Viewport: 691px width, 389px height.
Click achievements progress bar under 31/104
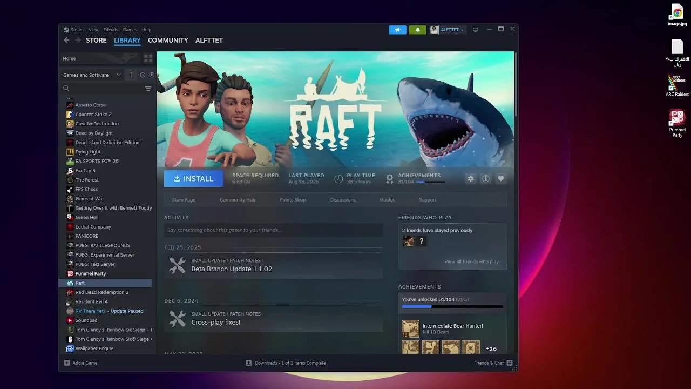tap(452, 306)
